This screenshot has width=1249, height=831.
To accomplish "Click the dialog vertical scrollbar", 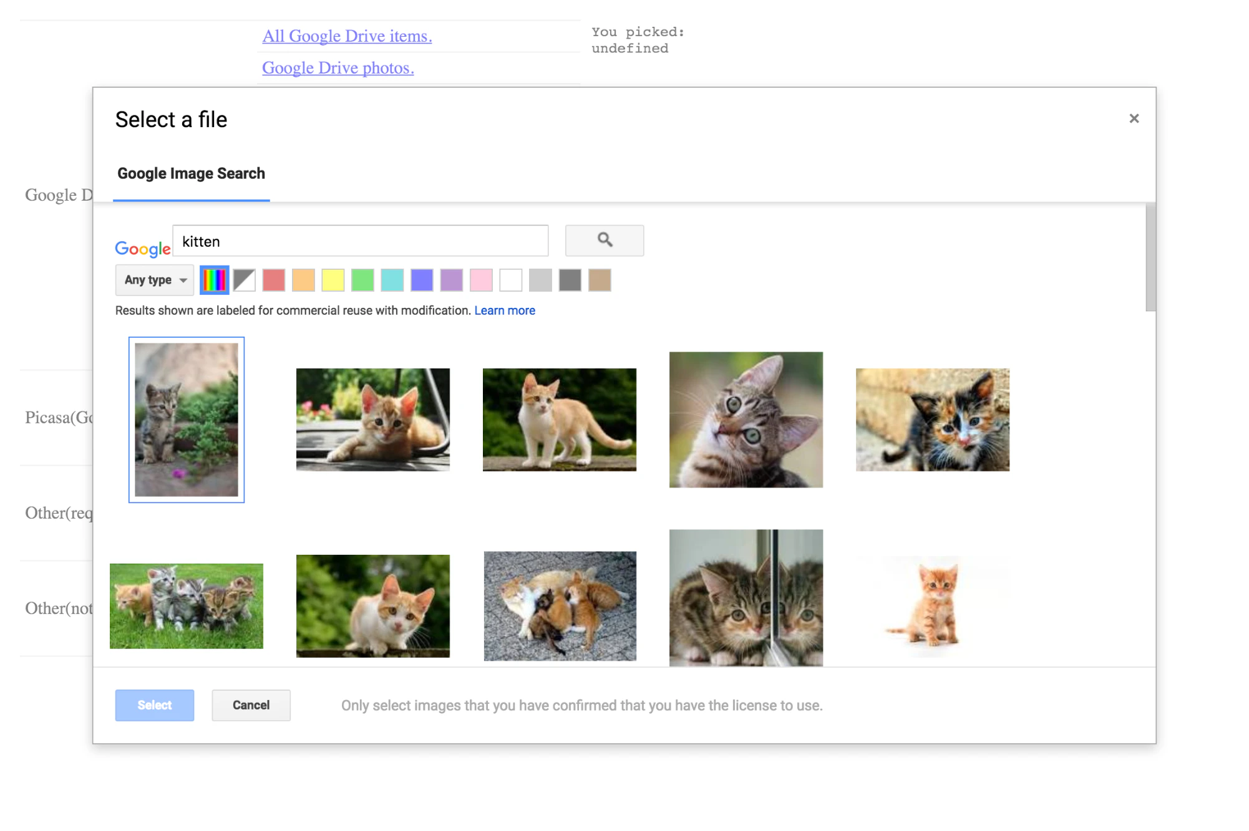I will pos(1150,257).
